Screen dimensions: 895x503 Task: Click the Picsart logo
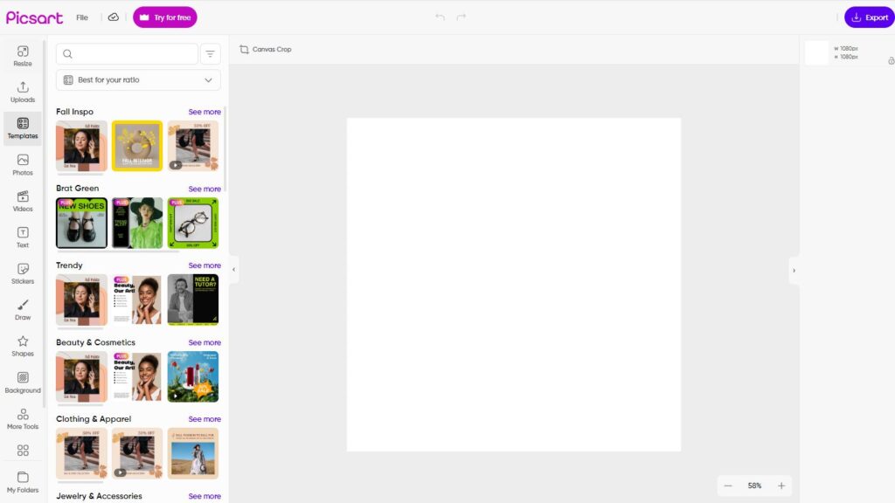coord(34,17)
